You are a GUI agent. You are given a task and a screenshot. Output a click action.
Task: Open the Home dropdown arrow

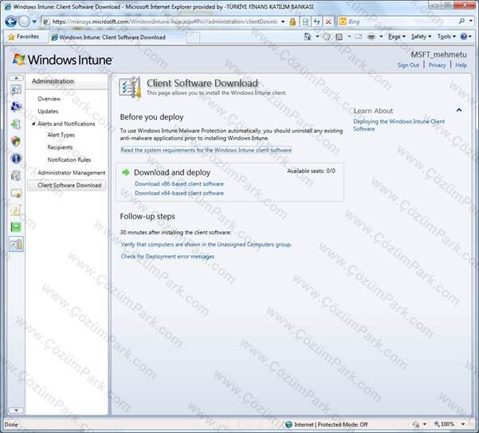tap(317, 37)
